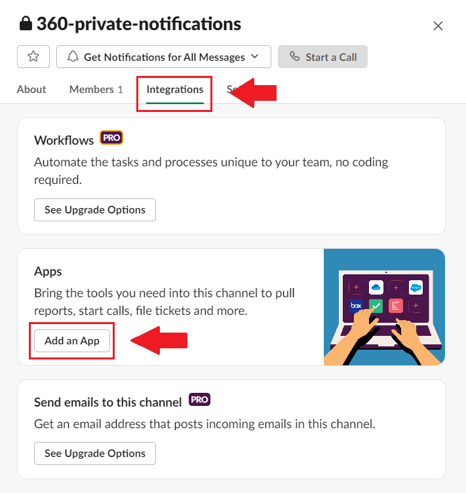
Task: Click the Apps laptop illustration
Action: (x=384, y=307)
